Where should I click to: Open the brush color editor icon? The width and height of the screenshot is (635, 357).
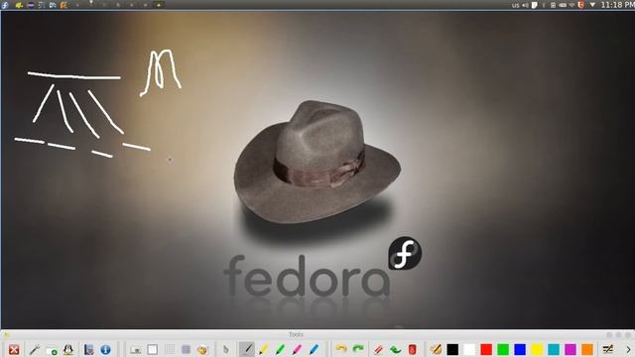click(436, 349)
